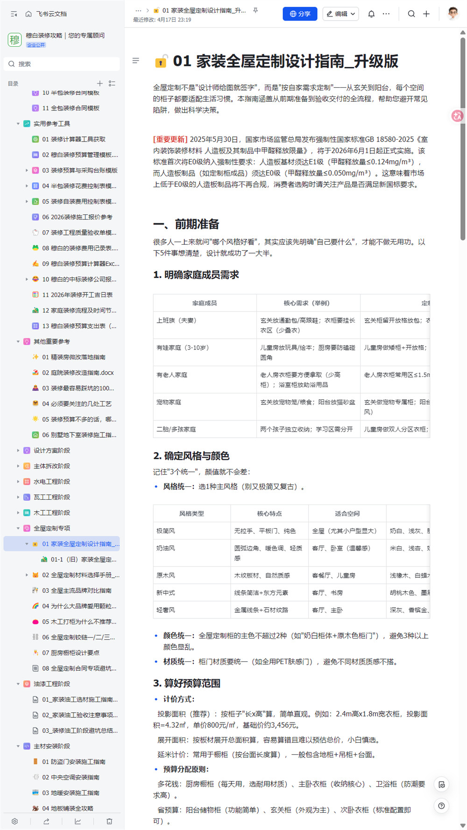Show the document outline icon

point(136,61)
